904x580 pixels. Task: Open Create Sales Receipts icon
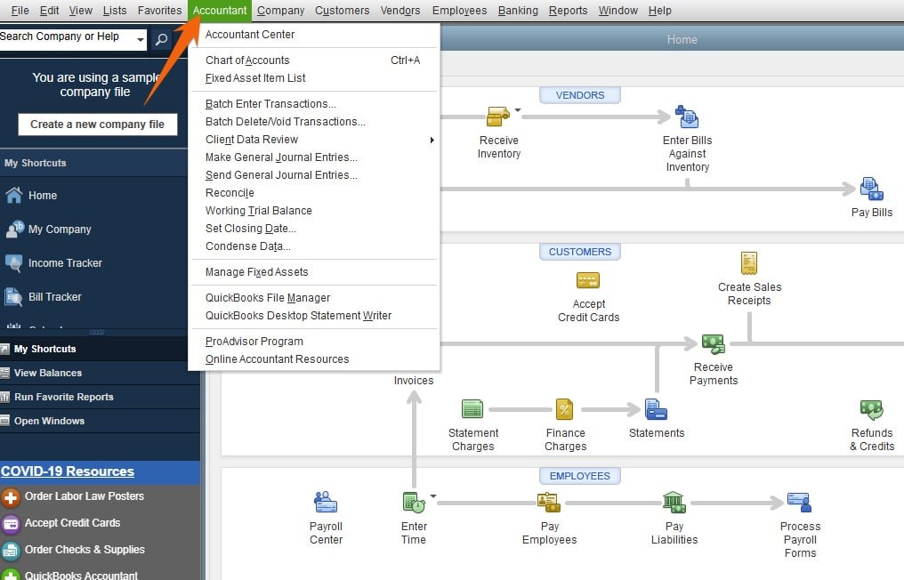tap(749, 263)
